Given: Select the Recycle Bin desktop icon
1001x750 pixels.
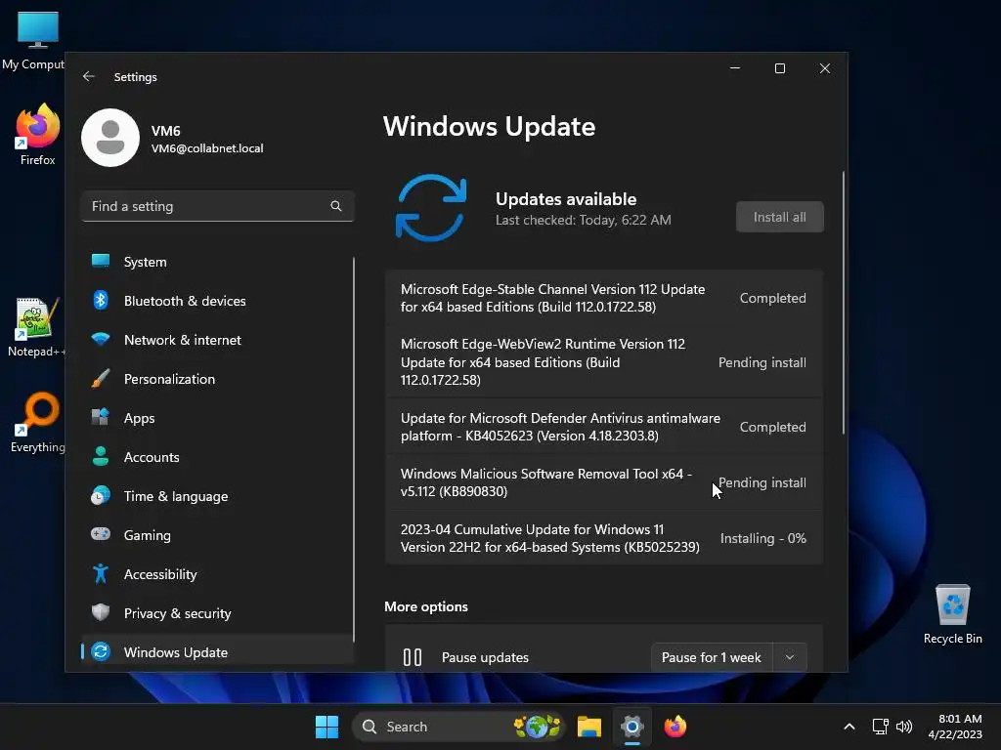Looking at the screenshot, I should tap(952, 613).
